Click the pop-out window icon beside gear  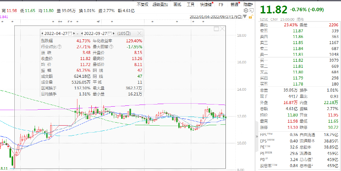point(251,10)
